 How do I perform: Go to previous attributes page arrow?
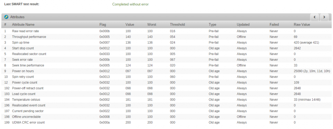[x=315, y=17]
